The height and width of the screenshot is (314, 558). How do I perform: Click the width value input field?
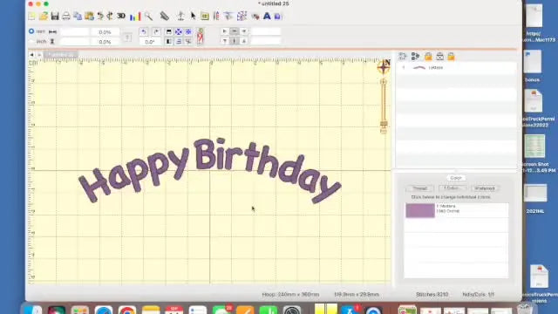[x=75, y=31]
